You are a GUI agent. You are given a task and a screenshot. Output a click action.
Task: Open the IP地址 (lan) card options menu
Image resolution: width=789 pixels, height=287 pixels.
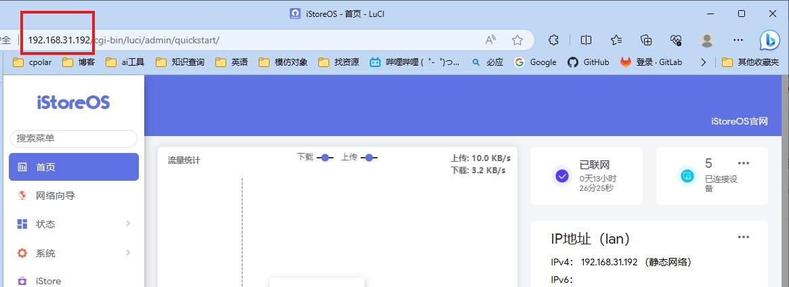(744, 237)
